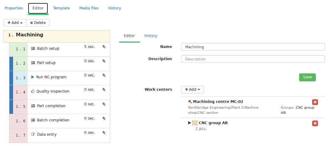
Task: Open the Work centers Add dropdown
Action: (x=192, y=90)
